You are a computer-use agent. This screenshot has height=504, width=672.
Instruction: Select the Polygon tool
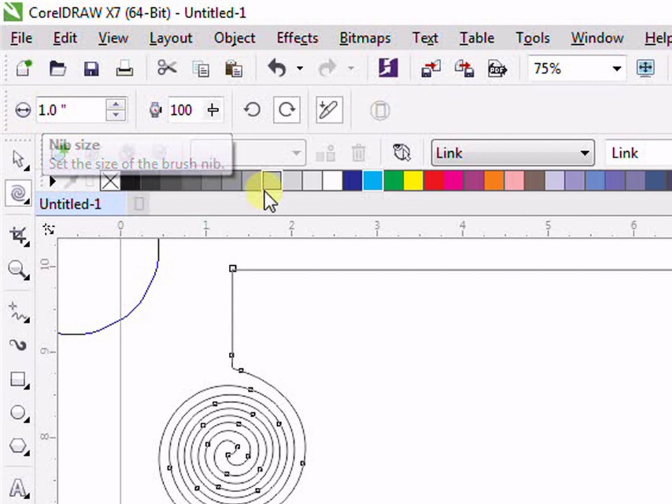18,446
